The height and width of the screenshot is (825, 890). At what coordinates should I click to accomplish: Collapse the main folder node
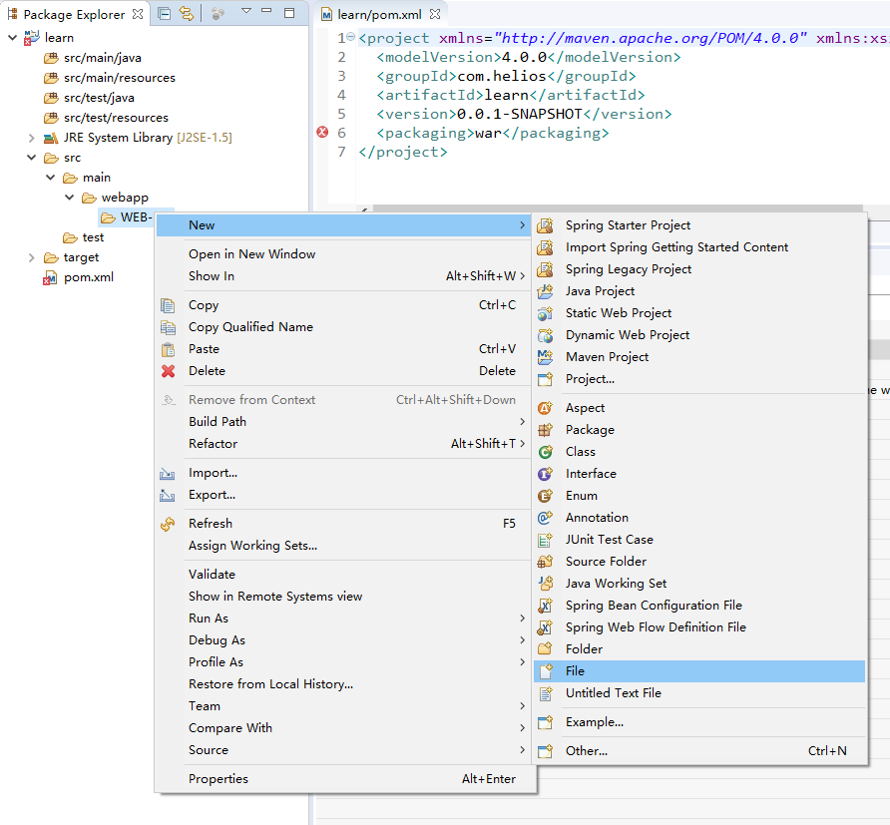point(51,178)
